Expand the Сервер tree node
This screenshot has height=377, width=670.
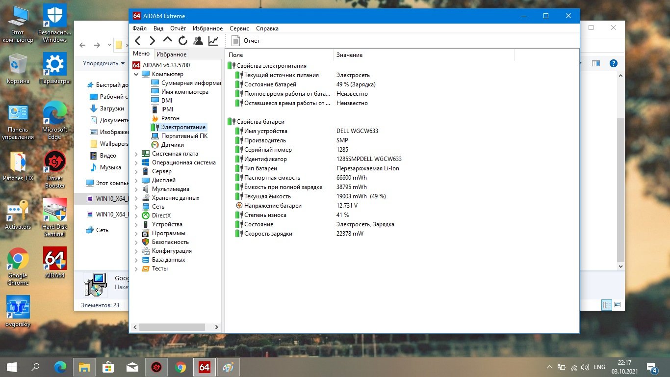(136, 171)
